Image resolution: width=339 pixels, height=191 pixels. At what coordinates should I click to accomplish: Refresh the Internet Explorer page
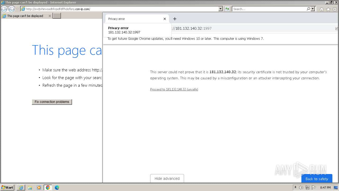point(227,9)
